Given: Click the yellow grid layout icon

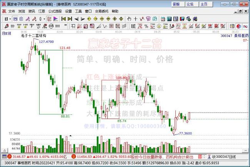Looking at the screenshot, I should [232, 26].
